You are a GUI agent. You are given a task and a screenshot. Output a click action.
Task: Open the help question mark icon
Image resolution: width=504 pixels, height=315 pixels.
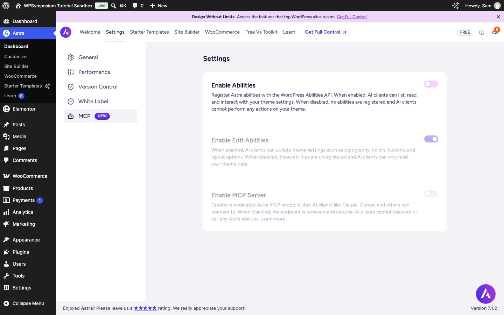coord(482,32)
